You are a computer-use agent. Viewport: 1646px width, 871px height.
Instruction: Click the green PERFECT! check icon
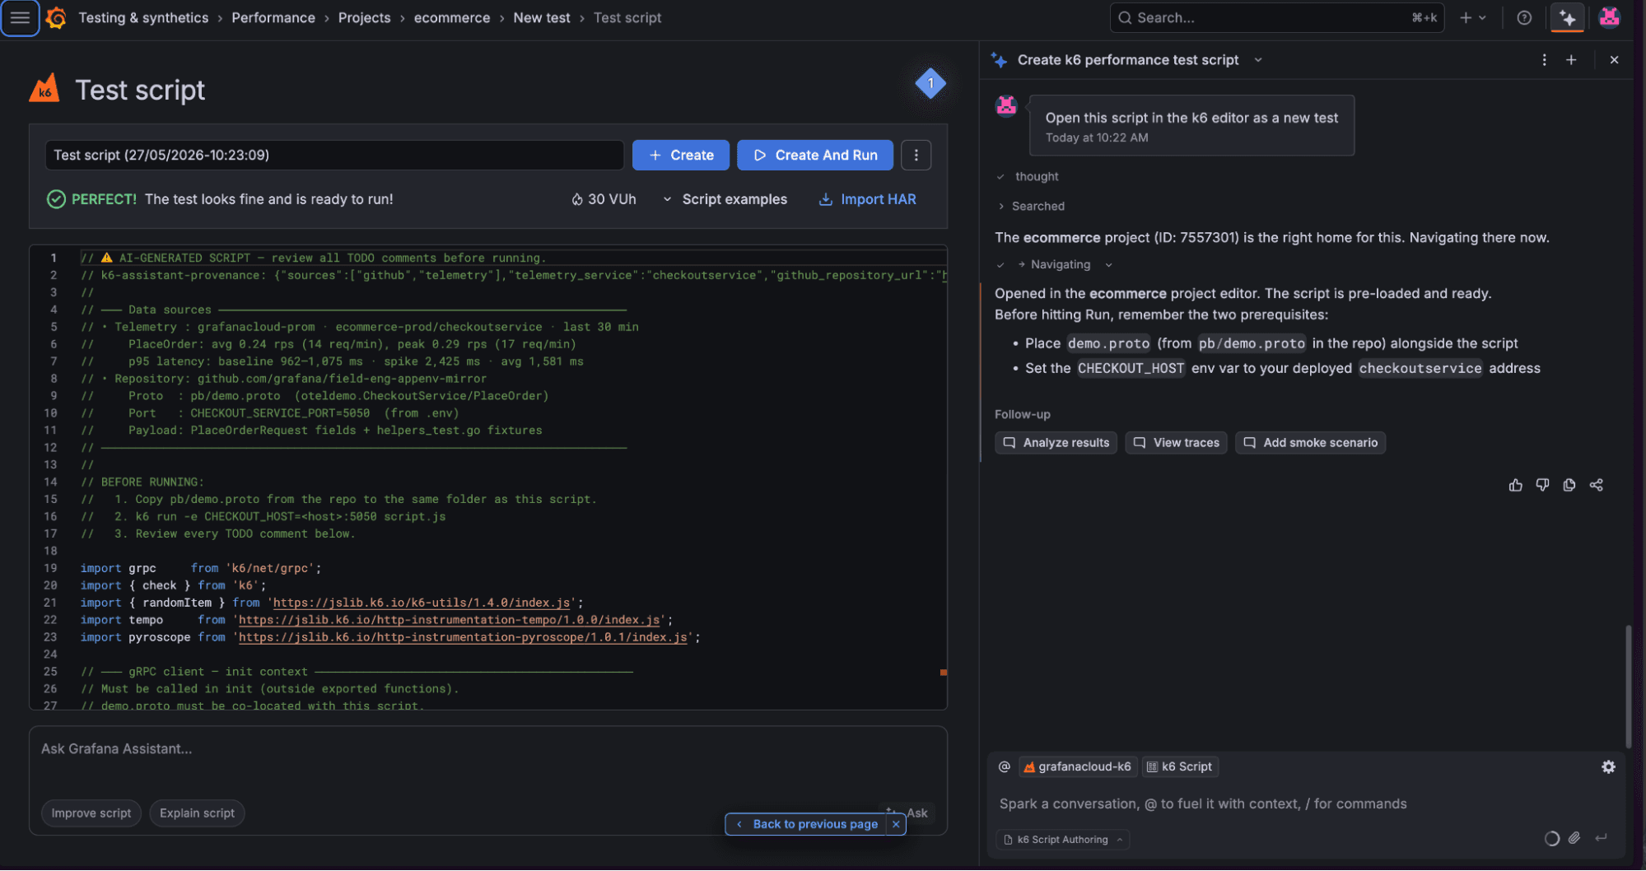(x=56, y=199)
